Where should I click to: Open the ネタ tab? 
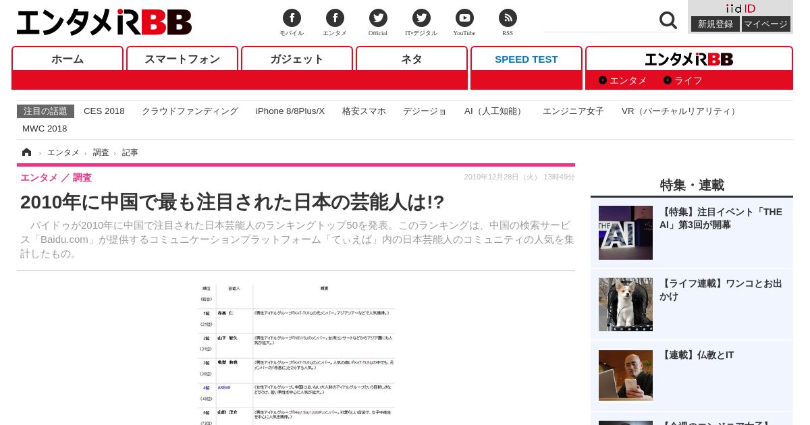pyautogui.click(x=412, y=59)
